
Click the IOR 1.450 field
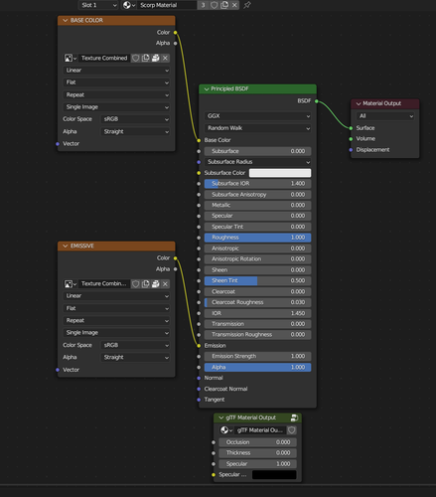[x=257, y=313]
